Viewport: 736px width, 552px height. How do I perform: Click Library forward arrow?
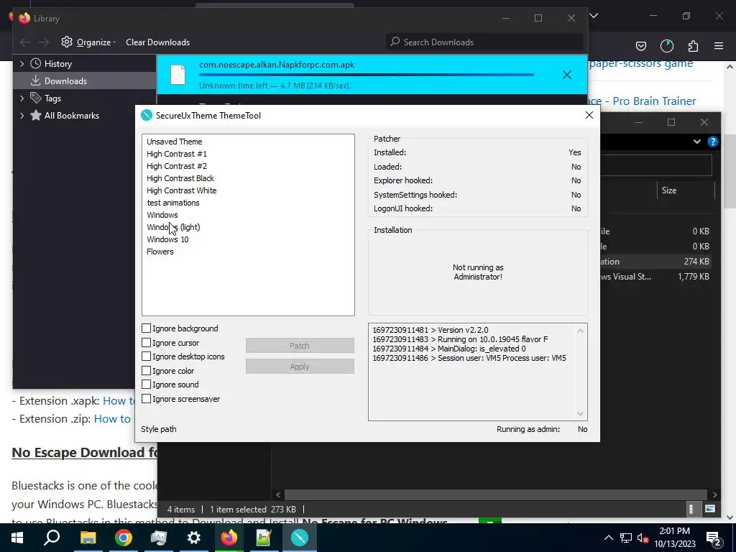pos(44,42)
